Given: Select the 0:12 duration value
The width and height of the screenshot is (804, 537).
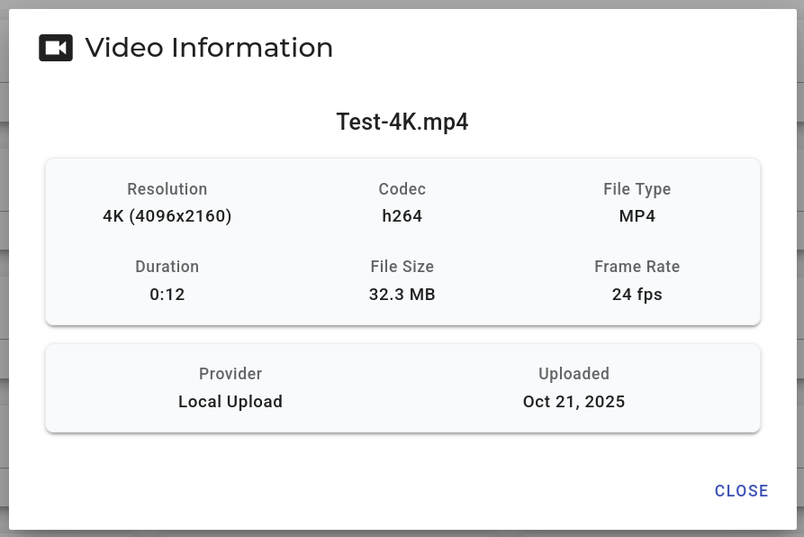Looking at the screenshot, I should click(167, 295).
